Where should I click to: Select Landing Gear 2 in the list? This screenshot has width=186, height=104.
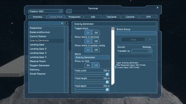click(x=46, y=49)
